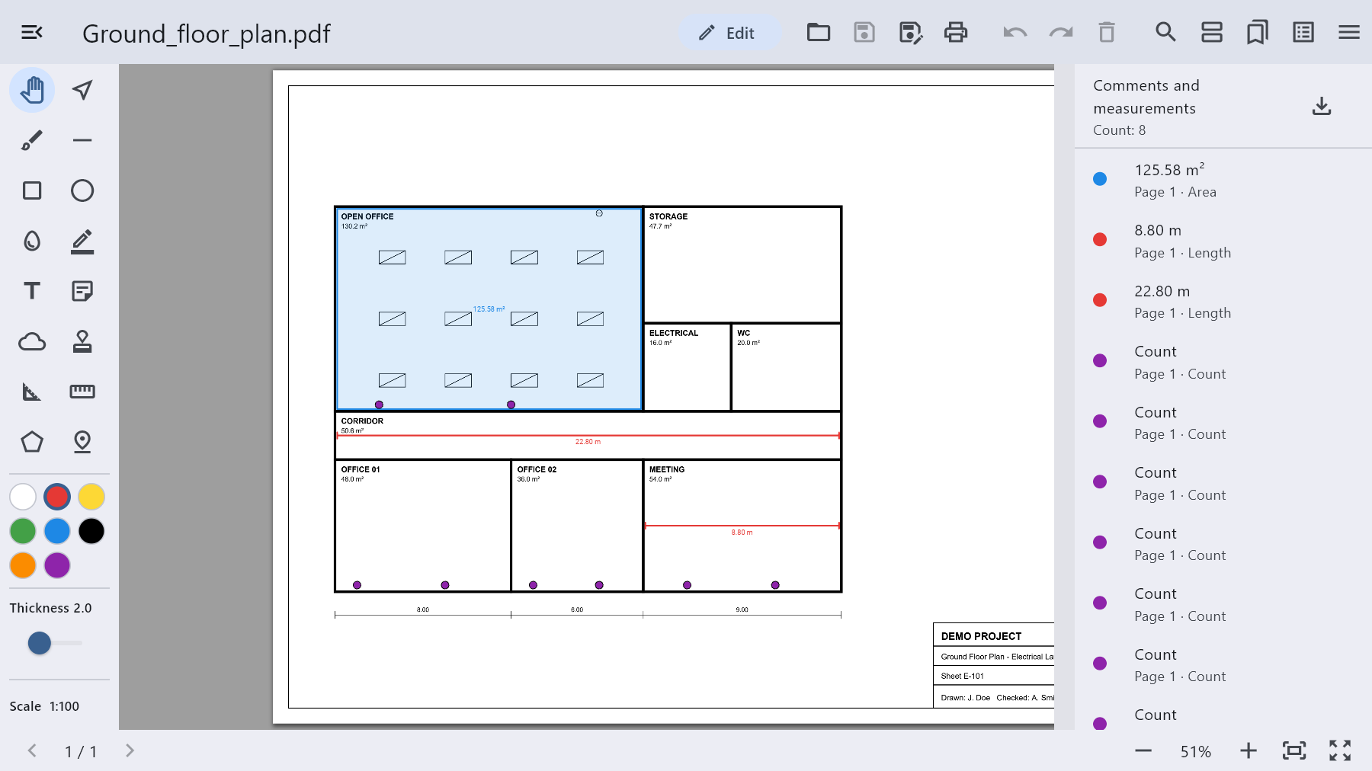Screen dimensions: 1372x771
Task: Select the Ruler length measurement tool
Action: (x=82, y=392)
